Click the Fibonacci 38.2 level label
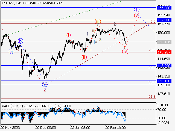 152,68
